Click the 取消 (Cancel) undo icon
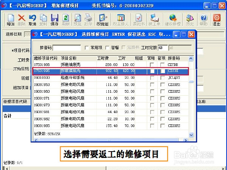The height and width of the screenshot is (170, 227). coord(32,20)
